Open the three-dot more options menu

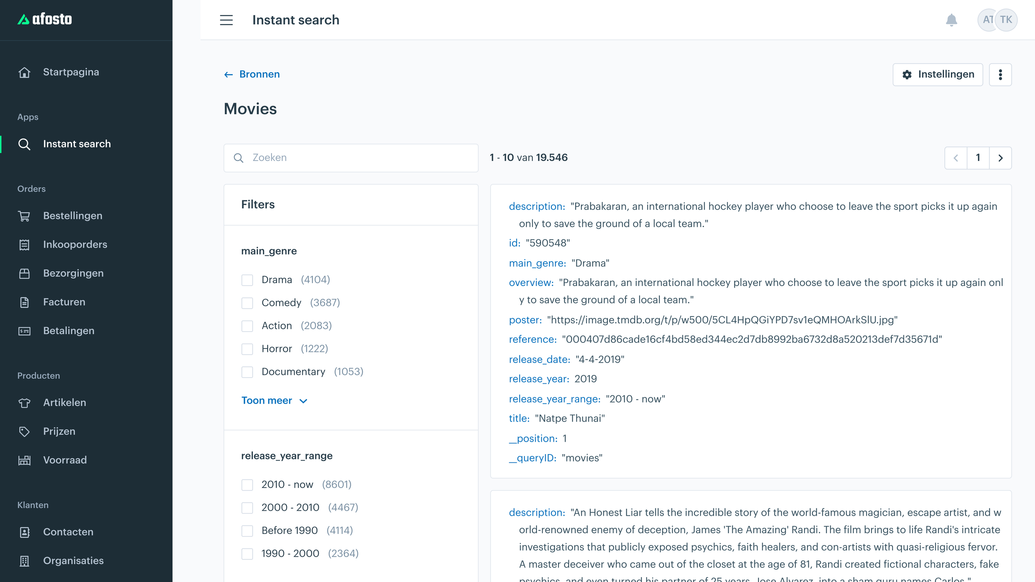click(1000, 75)
